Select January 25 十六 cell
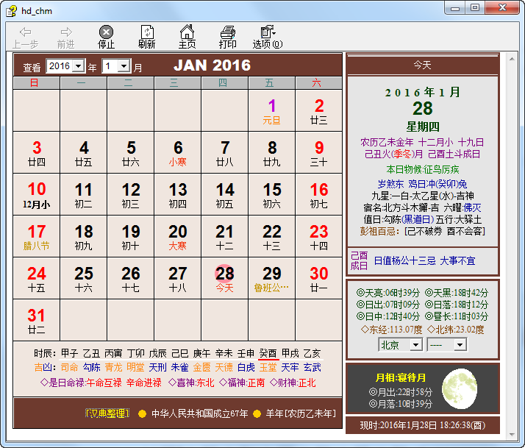This screenshot has height=448, width=525. pyautogui.click(x=83, y=279)
